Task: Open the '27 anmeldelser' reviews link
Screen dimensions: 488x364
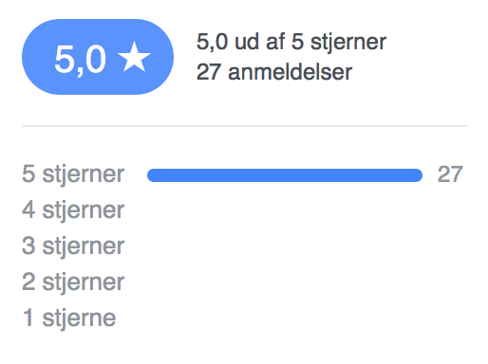Action: 274,72
